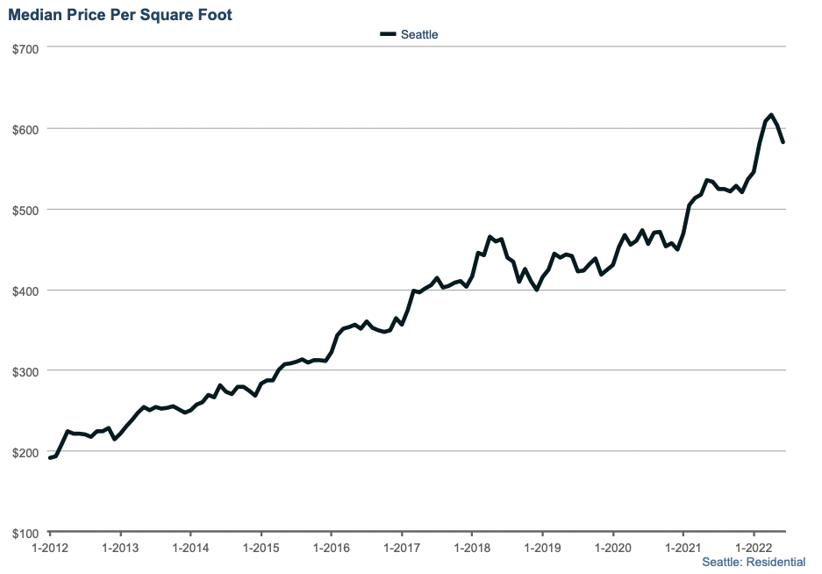Toggle the Seattle series legend label
Viewport: 822px width, 574px height.
click(x=419, y=34)
